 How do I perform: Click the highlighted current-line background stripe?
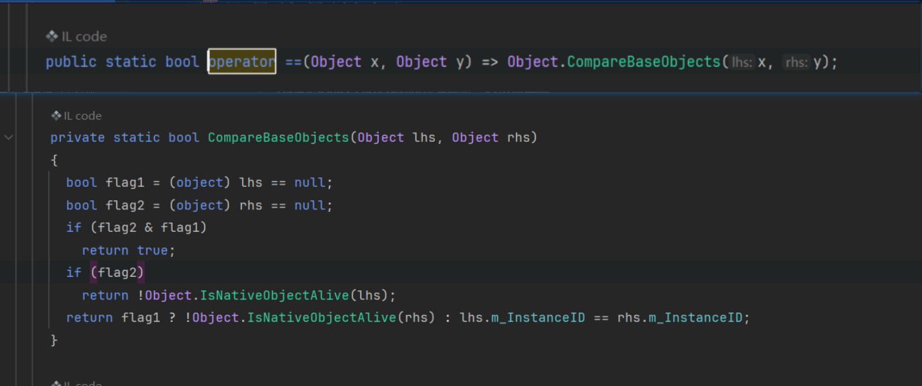[449, 272]
